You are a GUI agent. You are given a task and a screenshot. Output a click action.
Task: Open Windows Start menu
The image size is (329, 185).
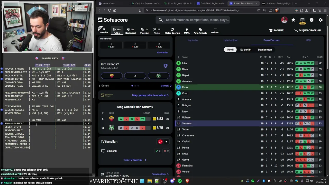pos(142,181)
